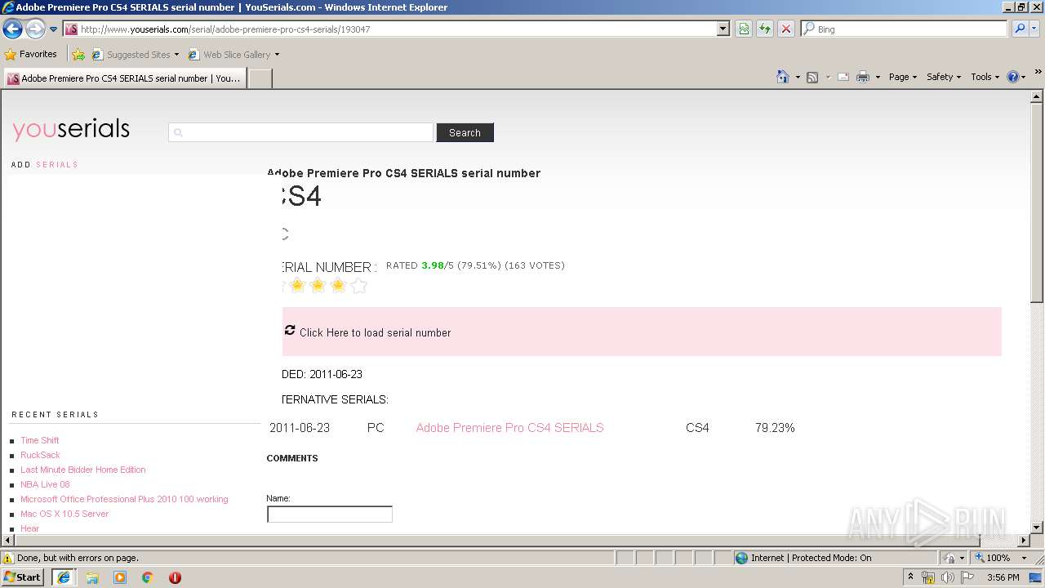This screenshot has width=1045, height=588.
Task: Click the horizontal scrollbar right arrow
Action: click(1023, 540)
